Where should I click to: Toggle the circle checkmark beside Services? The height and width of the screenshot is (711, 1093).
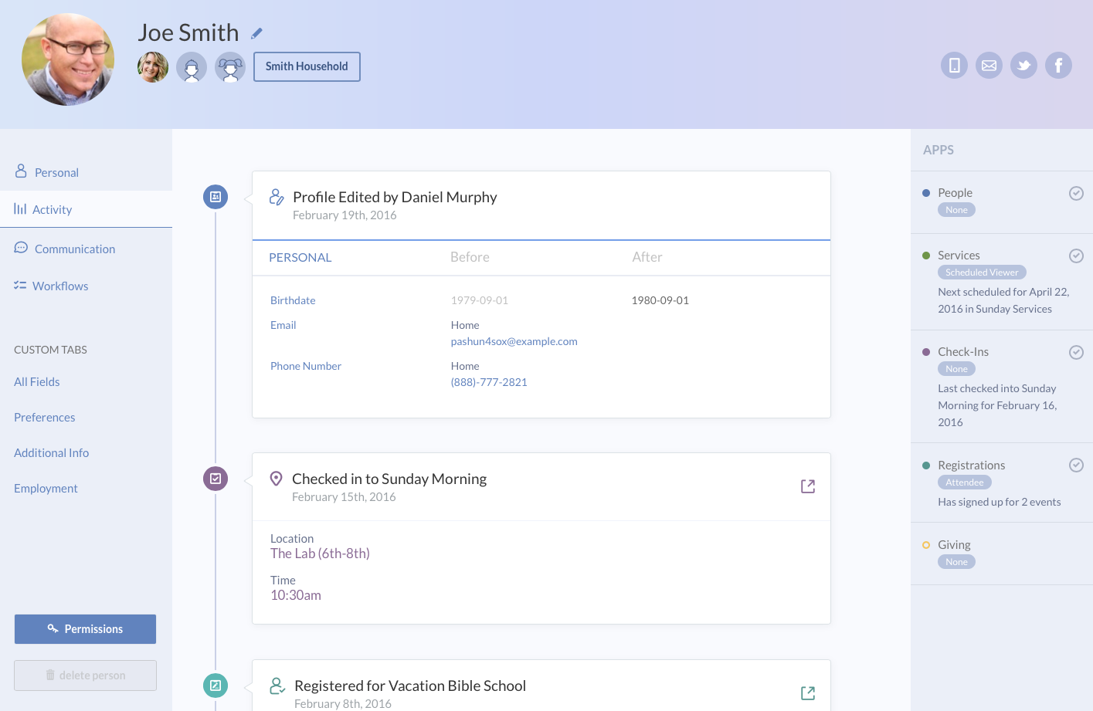(x=1076, y=256)
